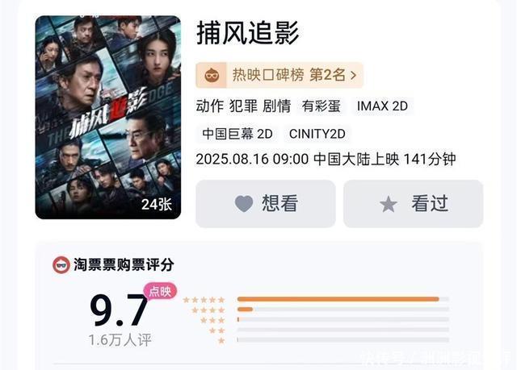Open the 1.6万人评 reviews link
This screenshot has height=370, width=517.
tap(120, 340)
